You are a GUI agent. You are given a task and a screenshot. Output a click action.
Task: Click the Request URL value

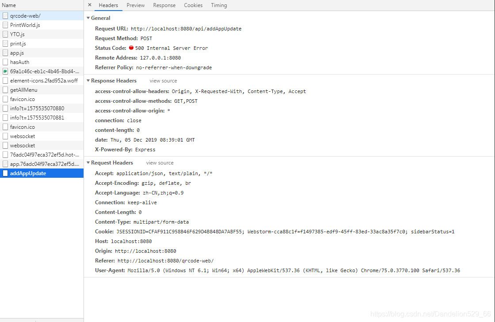pyautogui.click(x=186, y=29)
